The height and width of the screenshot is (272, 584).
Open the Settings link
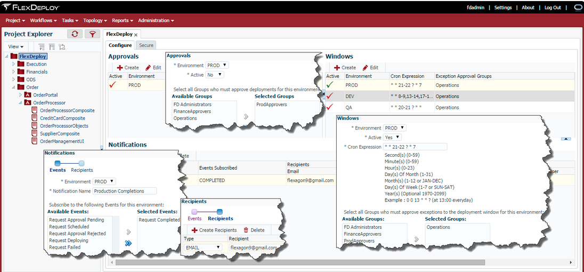[503, 7]
